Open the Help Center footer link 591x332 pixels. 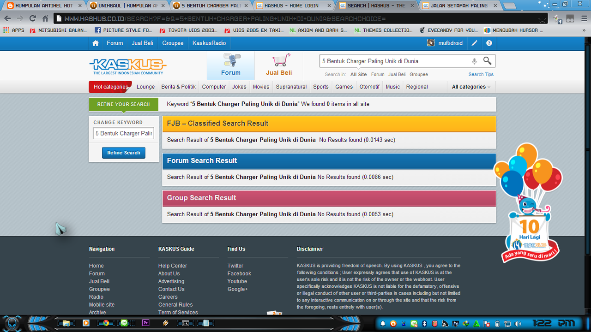(x=173, y=266)
